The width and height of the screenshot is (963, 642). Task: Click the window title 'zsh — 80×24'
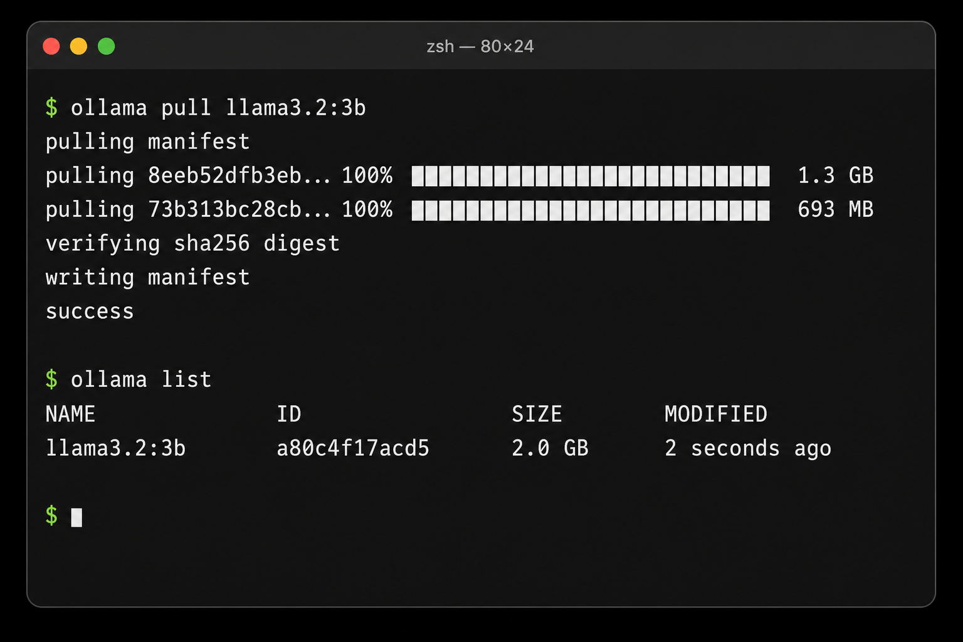[480, 46]
